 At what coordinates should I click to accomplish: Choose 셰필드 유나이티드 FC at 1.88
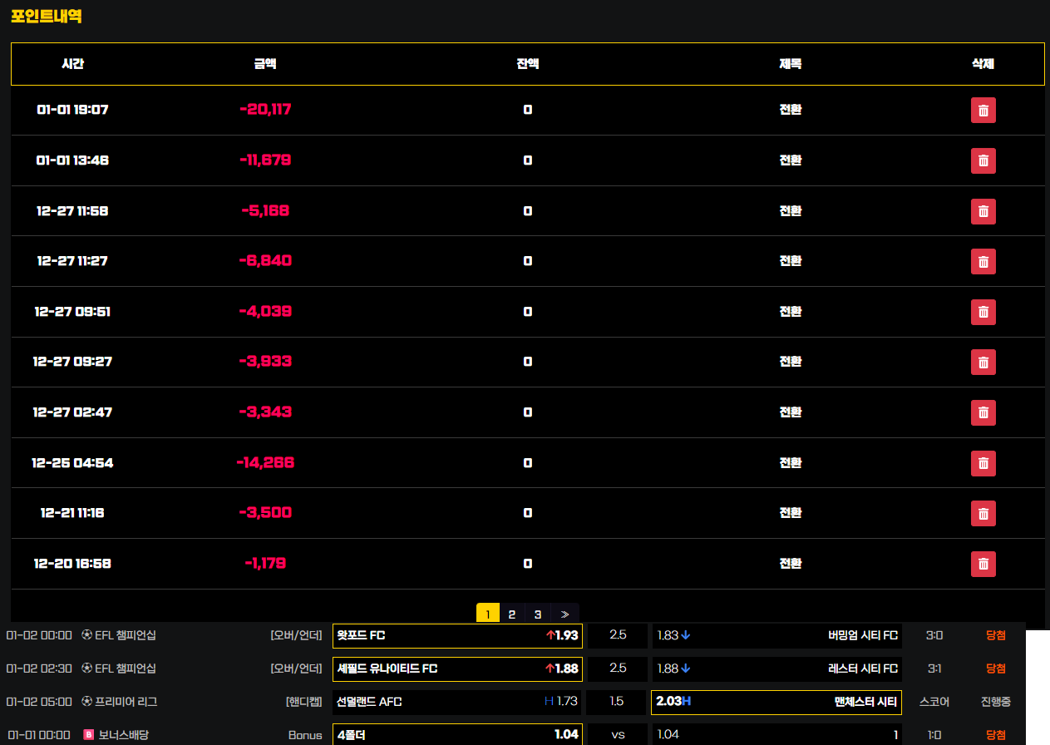point(457,669)
